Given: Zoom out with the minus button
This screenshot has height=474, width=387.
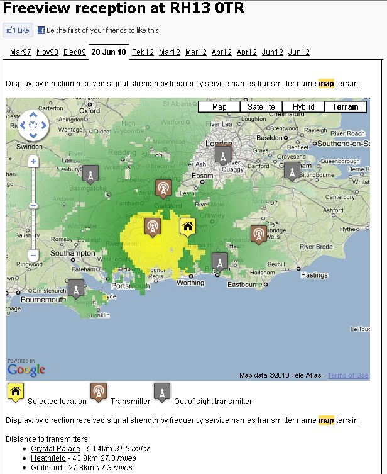Looking at the screenshot, I should coord(33,256).
